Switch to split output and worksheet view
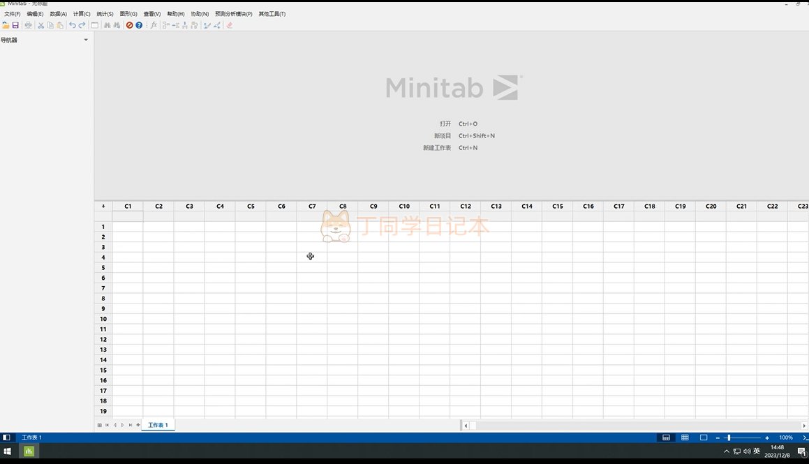The image size is (809, 464). coord(666,437)
